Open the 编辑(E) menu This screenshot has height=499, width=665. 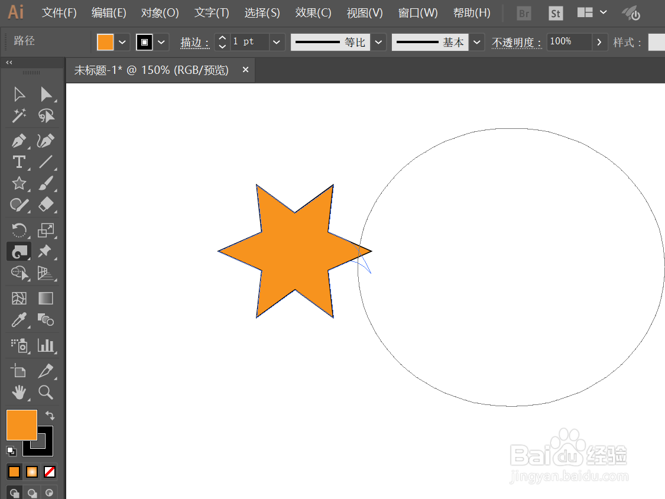click(x=109, y=13)
